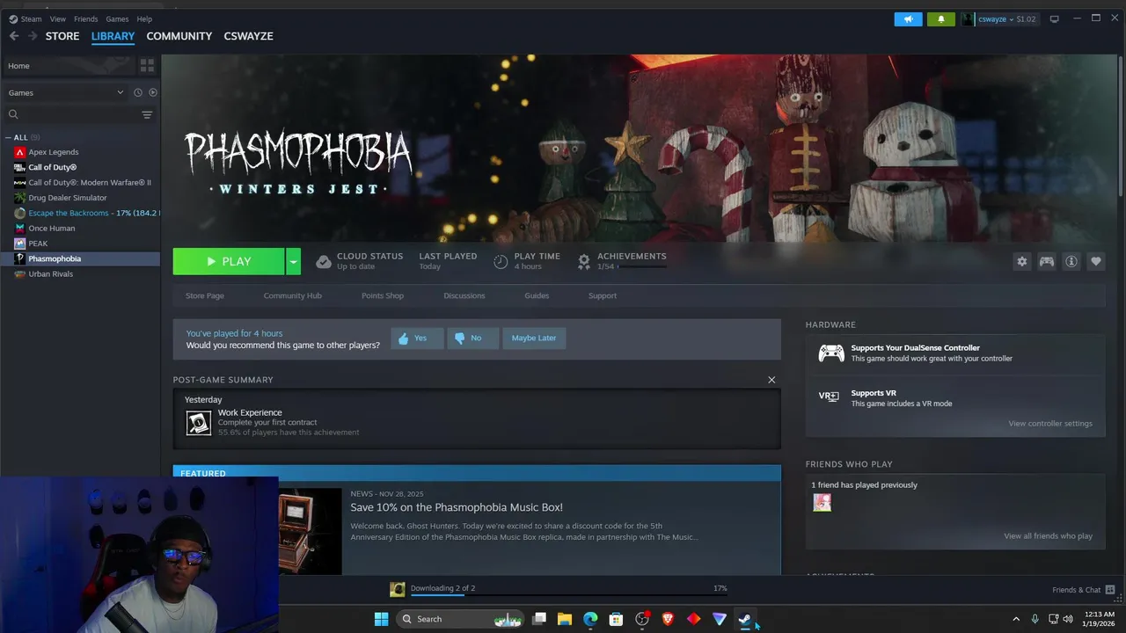Viewport: 1126px width, 633px height.
Task: Open the Guides link
Action: point(537,295)
